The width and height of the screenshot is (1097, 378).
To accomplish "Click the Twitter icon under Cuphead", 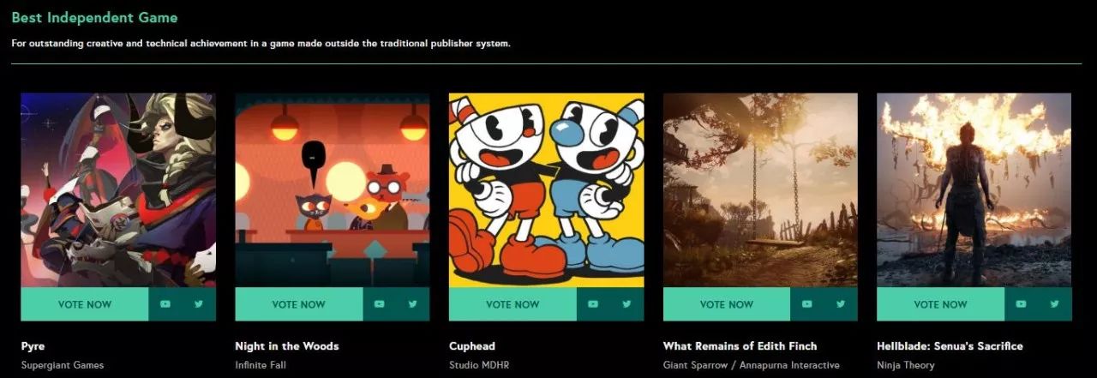I will [626, 304].
